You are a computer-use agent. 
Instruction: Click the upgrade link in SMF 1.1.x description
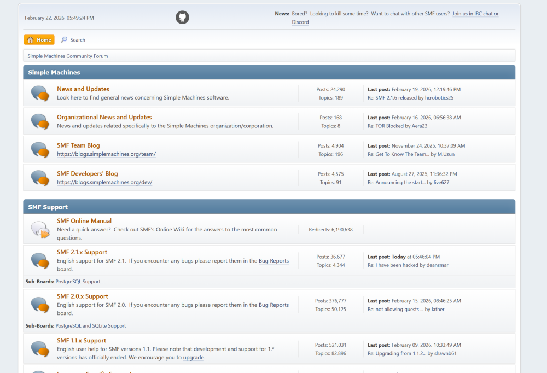pos(194,358)
